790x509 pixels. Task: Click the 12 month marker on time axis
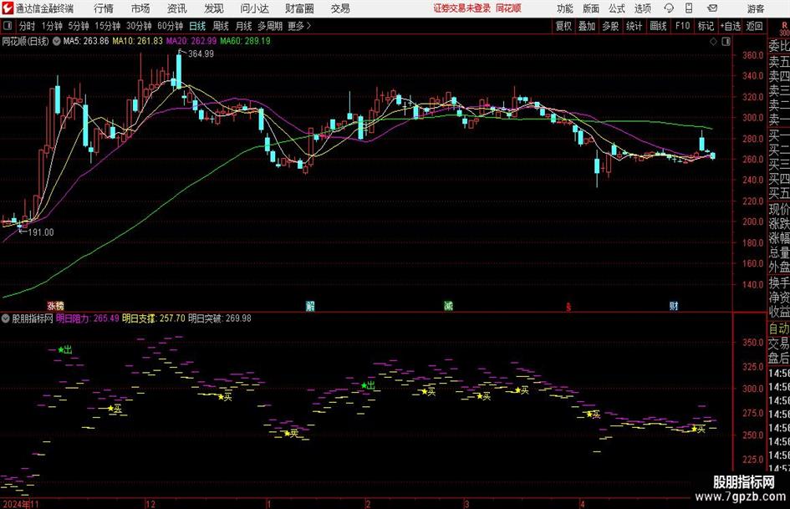150,504
